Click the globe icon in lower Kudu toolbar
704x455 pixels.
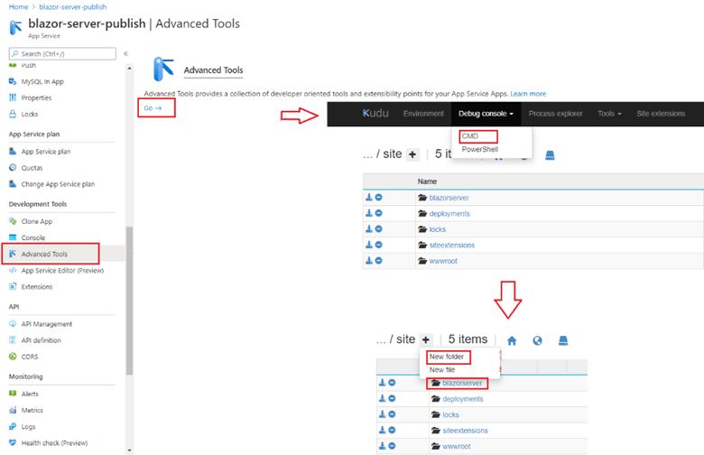coord(537,340)
